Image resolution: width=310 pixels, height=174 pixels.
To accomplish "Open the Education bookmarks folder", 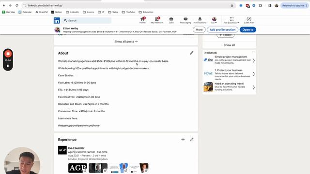I will (146, 12).
